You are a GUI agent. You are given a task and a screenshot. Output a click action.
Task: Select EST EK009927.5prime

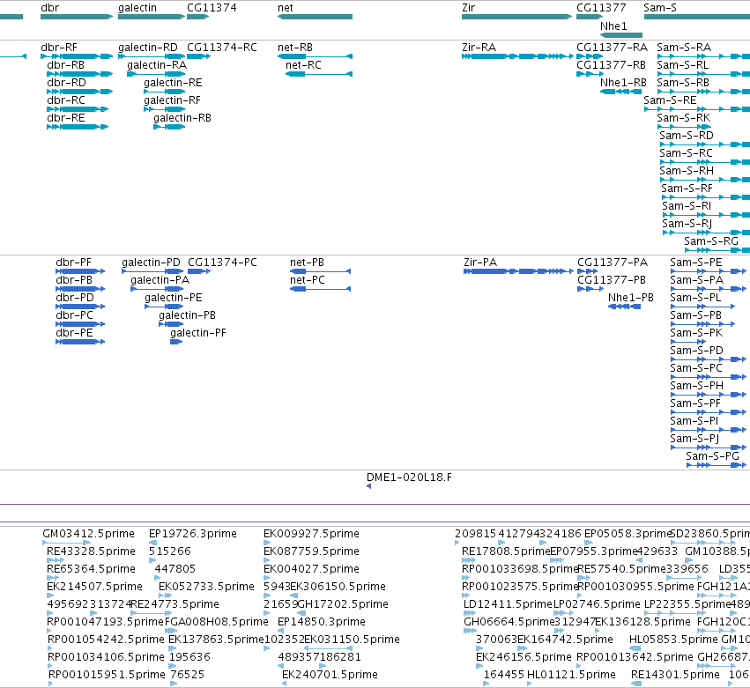pos(267,543)
